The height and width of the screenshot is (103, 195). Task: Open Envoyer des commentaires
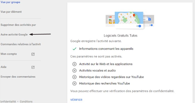18,77
